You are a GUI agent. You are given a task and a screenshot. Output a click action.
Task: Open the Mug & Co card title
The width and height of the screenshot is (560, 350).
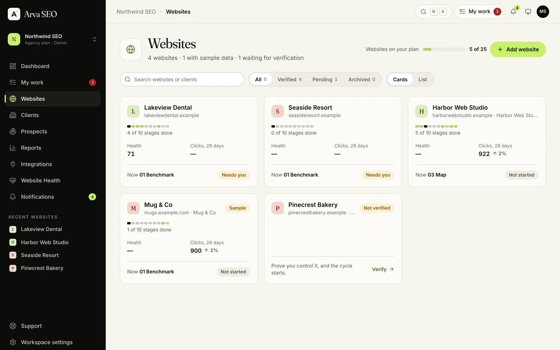(158, 205)
